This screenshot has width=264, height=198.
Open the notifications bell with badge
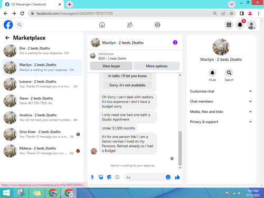click(240, 25)
